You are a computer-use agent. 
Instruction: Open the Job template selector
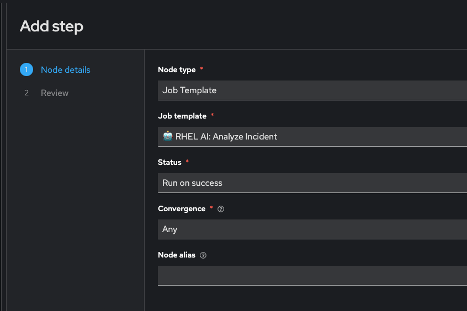click(x=312, y=137)
